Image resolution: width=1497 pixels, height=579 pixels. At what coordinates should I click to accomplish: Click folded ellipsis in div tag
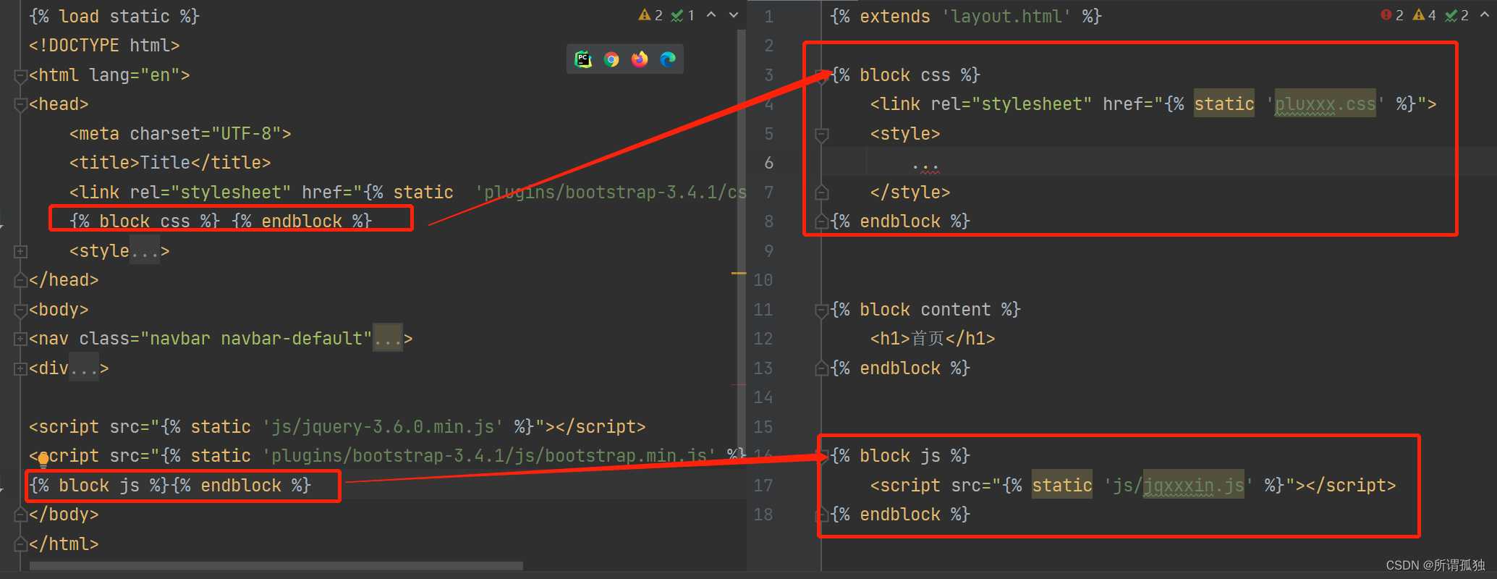84,368
